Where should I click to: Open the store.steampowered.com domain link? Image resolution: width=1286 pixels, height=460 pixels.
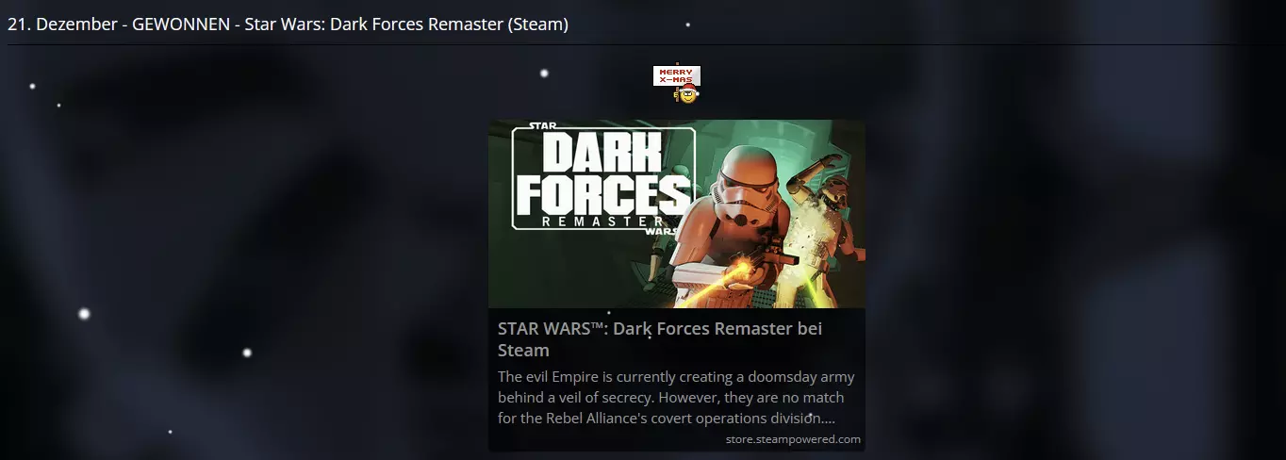[793, 439]
